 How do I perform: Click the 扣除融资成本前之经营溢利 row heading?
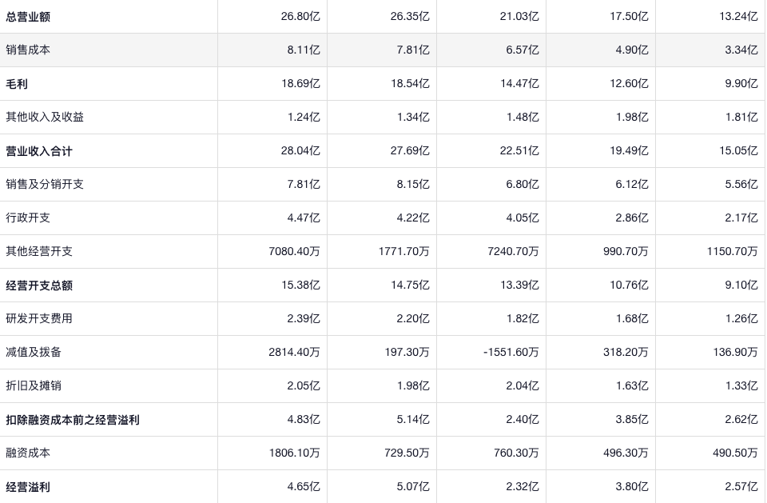click(x=73, y=420)
